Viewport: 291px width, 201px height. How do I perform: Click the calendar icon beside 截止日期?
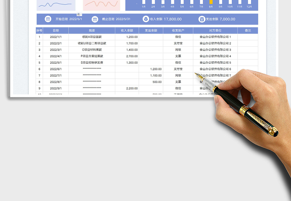95,19
